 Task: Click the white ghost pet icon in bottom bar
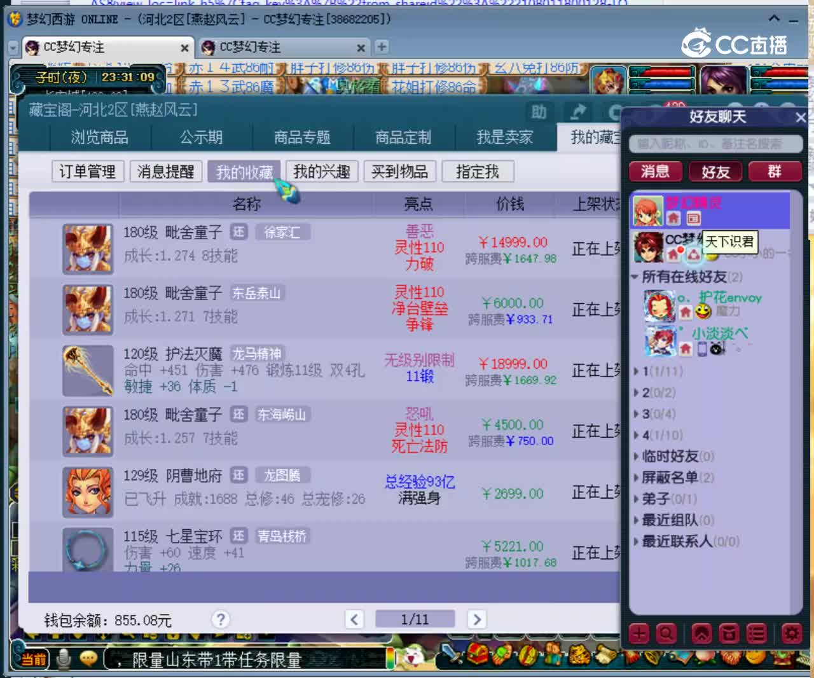point(415,654)
